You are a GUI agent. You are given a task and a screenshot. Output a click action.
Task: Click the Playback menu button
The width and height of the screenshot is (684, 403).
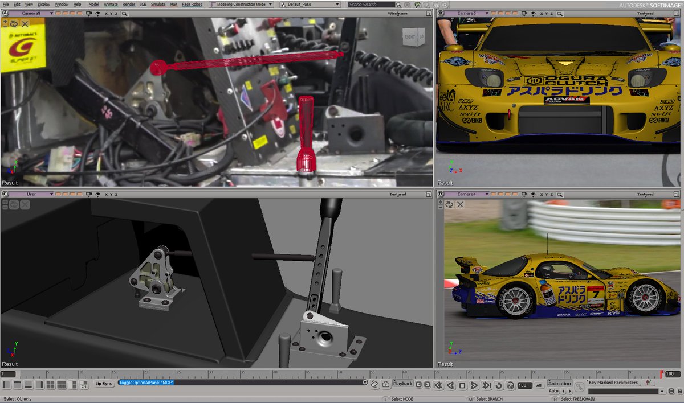402,384
